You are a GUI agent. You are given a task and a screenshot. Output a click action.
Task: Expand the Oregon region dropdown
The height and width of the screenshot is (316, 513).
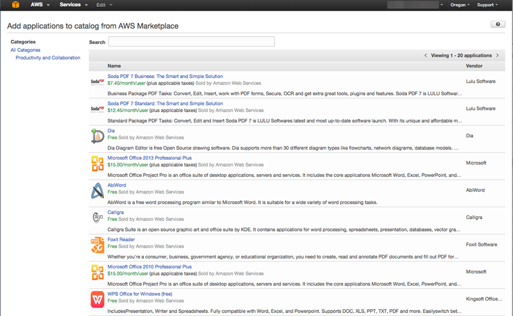click(460, 5)
